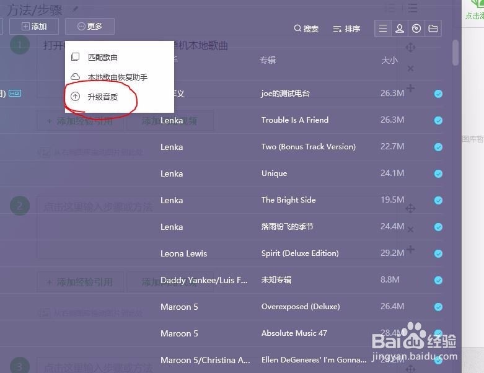The width and height of the screenshot is (484, 373).
Task: Open the 更多 menu button
Action: (x=90, y=27)
